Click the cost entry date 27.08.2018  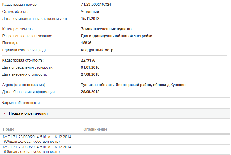[x=90, y=74]
